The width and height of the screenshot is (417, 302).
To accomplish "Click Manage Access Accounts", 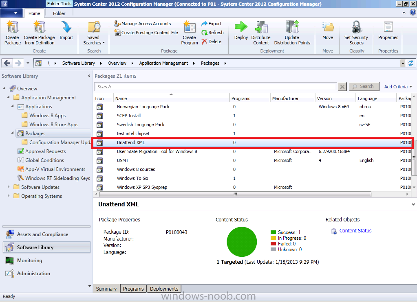I will click(x=143, y=24).
